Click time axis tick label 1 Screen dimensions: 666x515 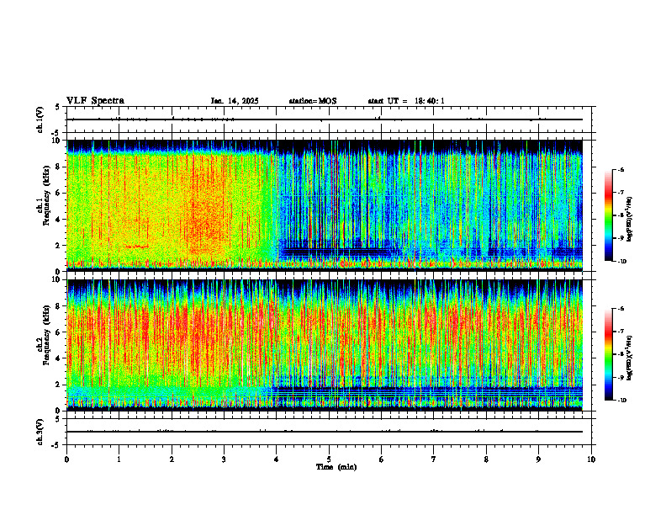point(119,459)
